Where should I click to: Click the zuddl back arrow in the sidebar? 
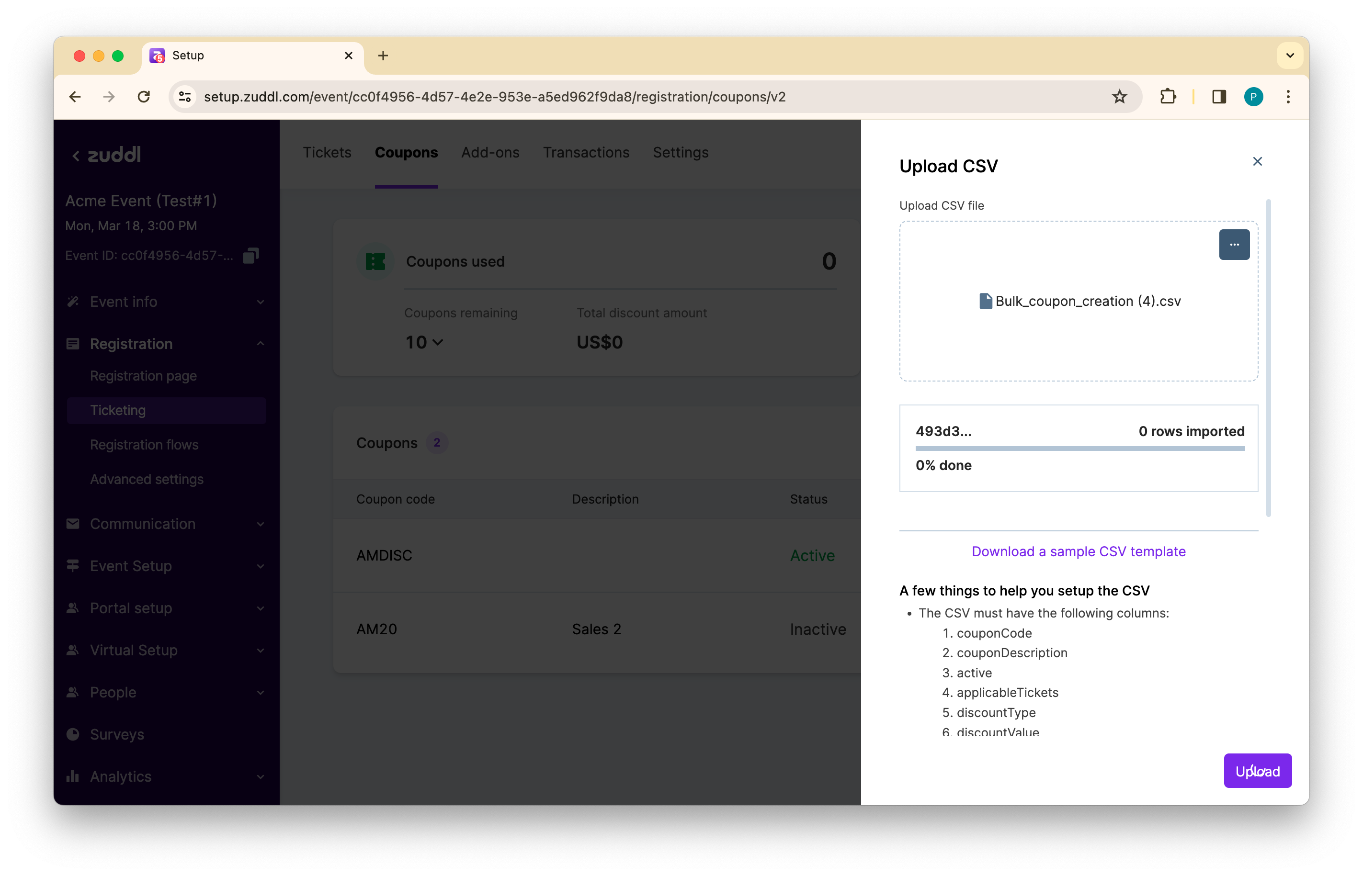76,155
